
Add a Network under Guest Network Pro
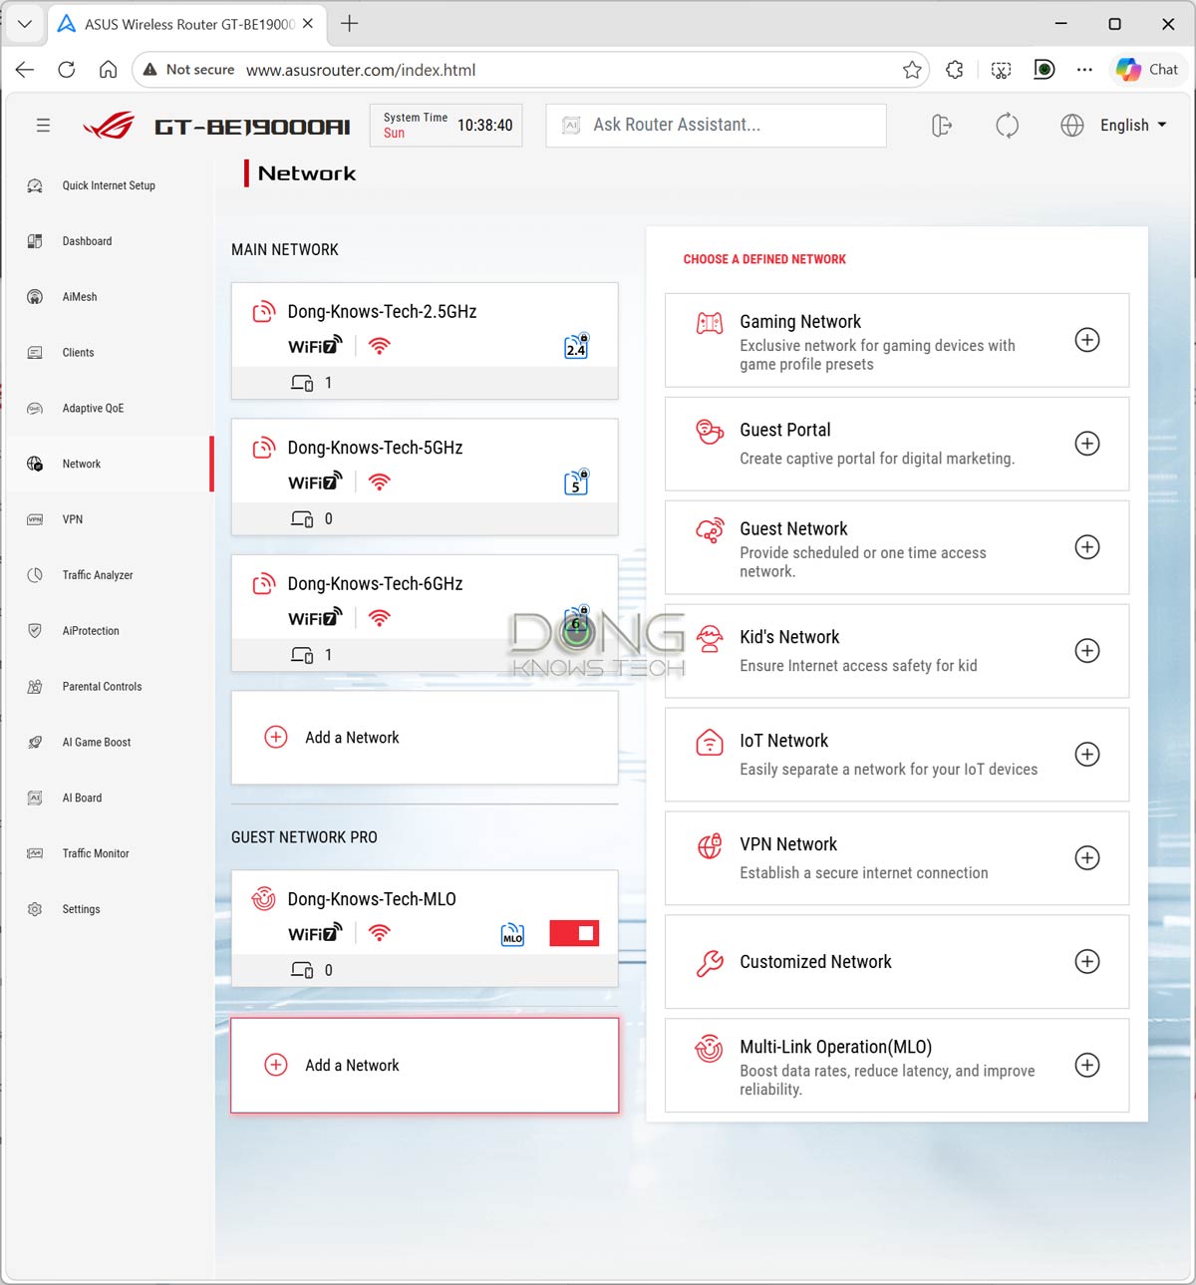[352, 1066]
